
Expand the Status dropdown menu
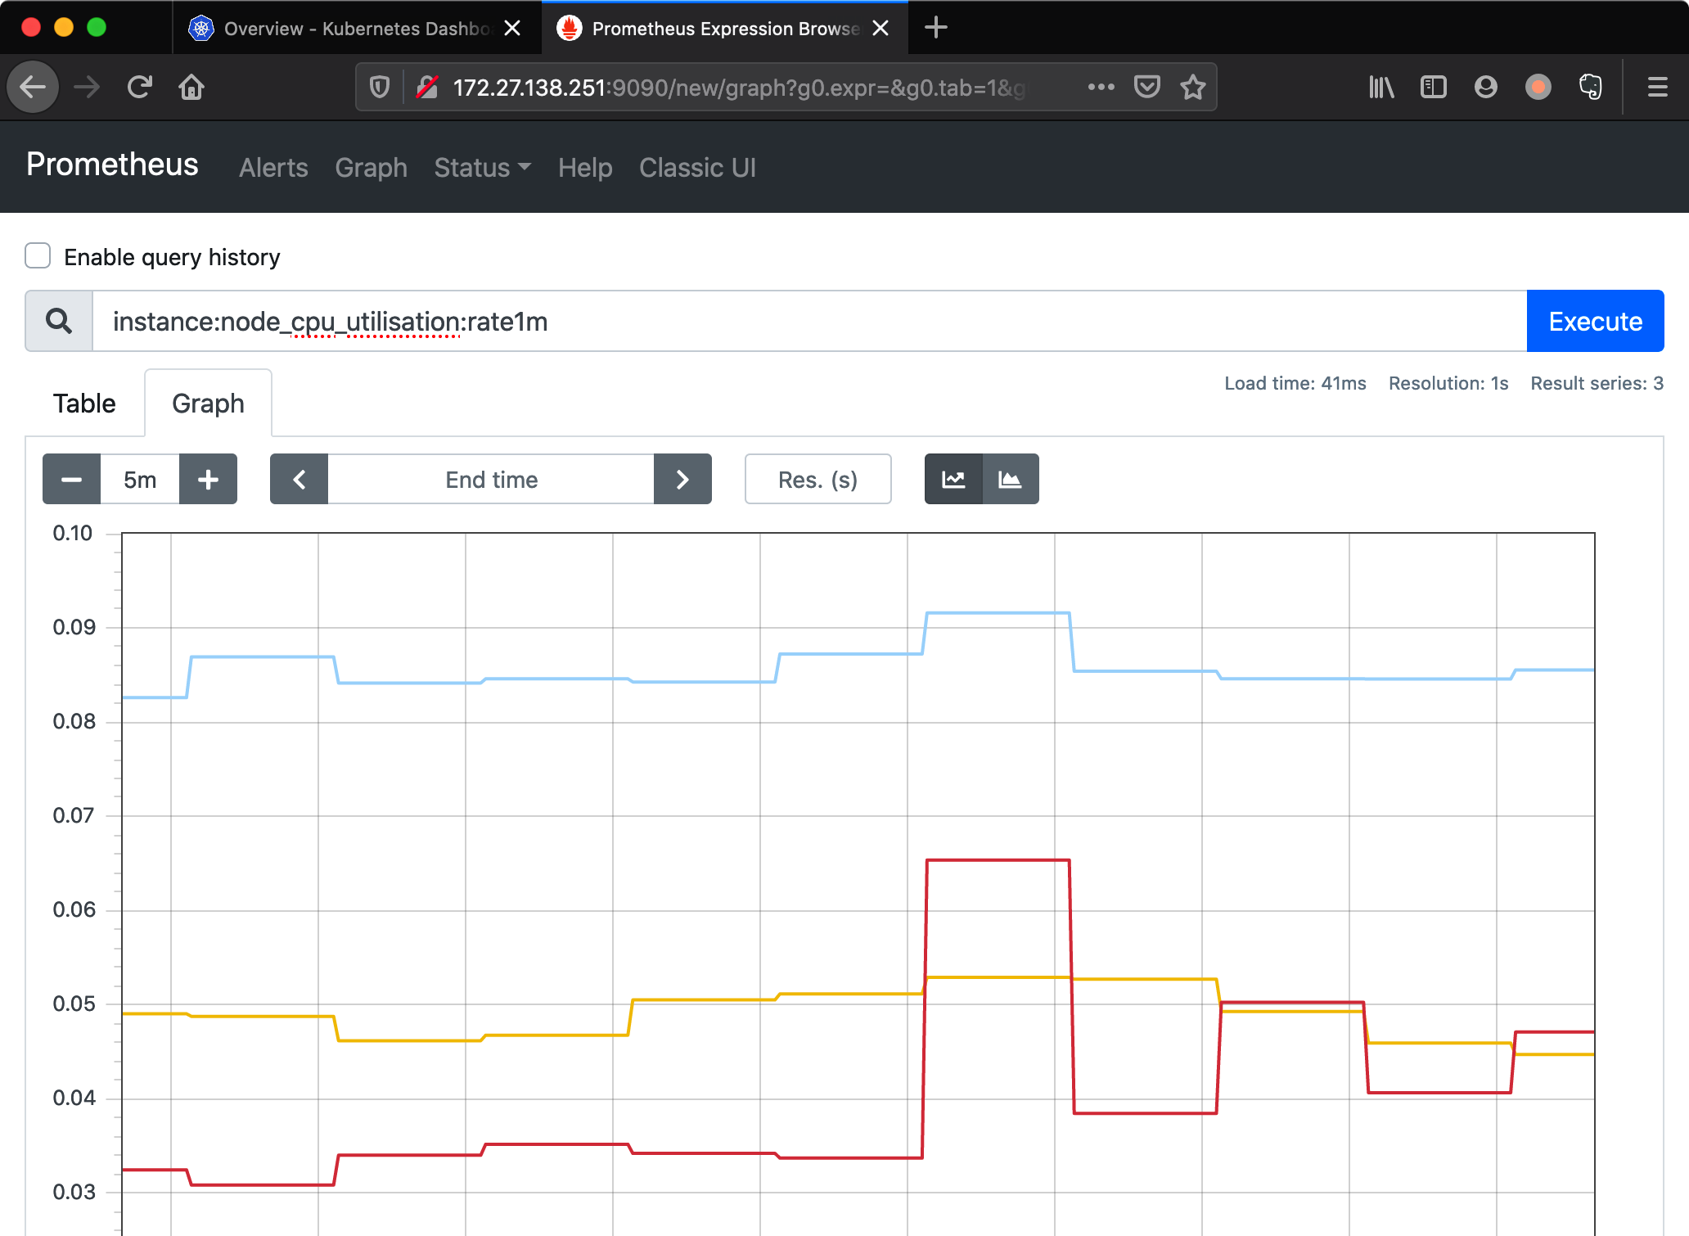click(483, 168)
